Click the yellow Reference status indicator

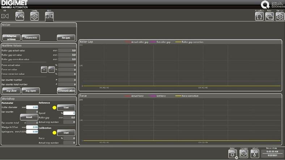tap(54, 108)
